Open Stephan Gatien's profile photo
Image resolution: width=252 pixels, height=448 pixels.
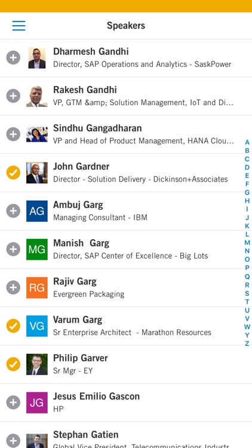click(x=37, y=441)
